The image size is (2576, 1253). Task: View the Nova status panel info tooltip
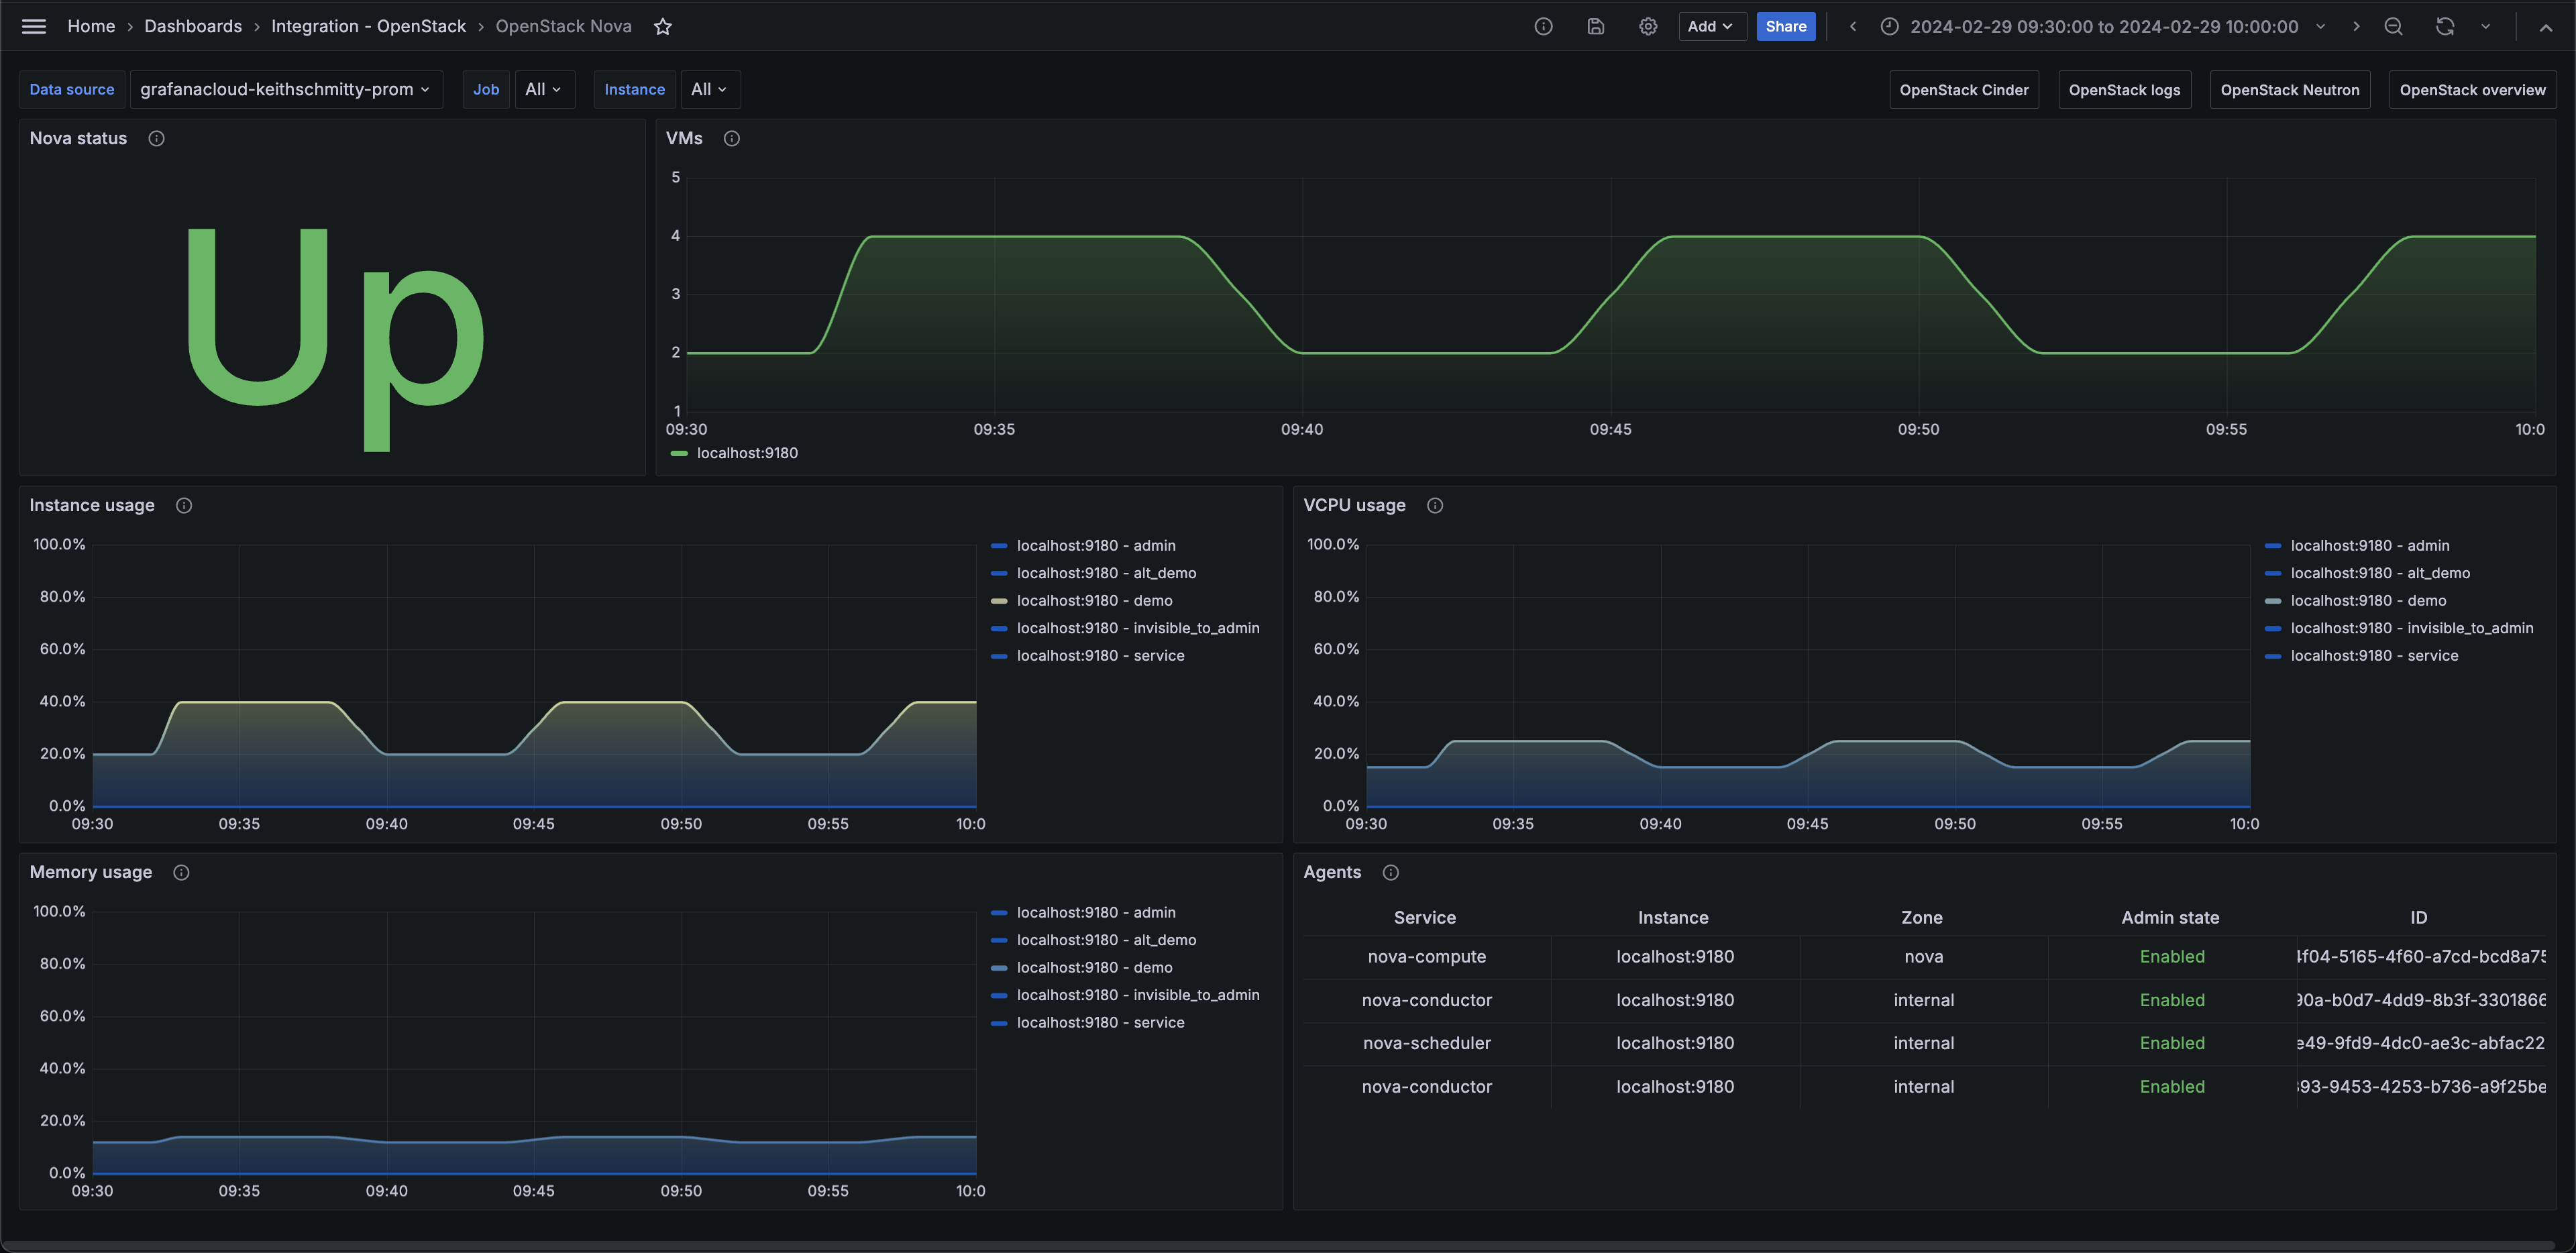[156, 138]
